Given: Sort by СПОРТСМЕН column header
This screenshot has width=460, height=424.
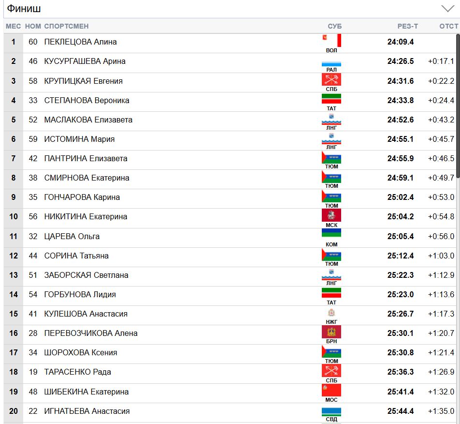Looking at the screenshot, I should (66, 26).
